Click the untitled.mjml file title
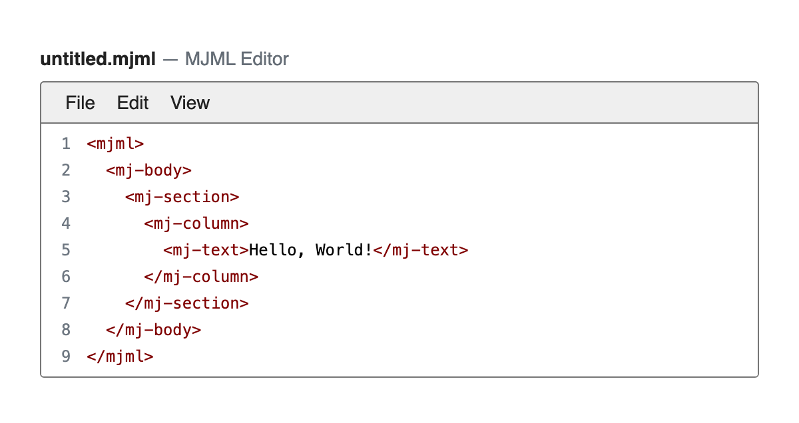Image resolution: width=799 pixels, height=423 pixels. click(98, 59)
